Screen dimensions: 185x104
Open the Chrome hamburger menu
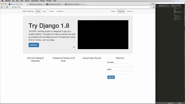153,7
